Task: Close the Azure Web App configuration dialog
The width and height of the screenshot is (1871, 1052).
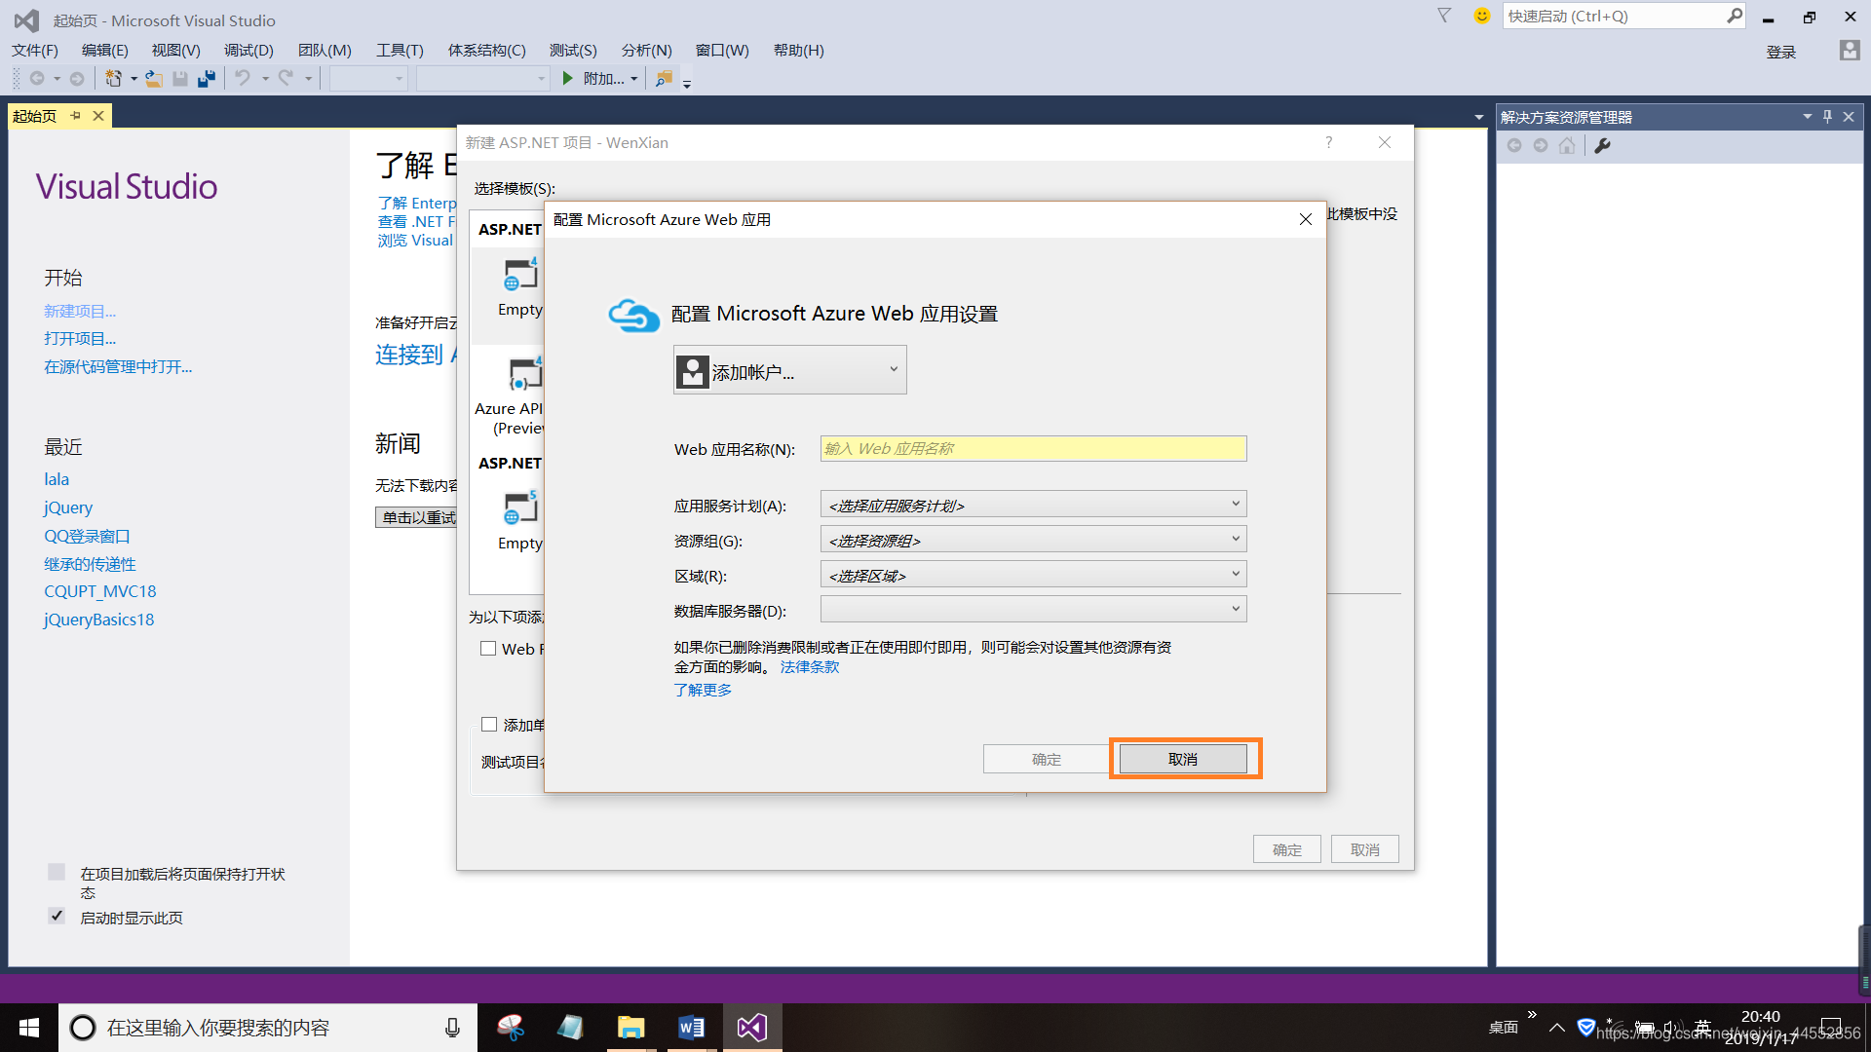Action: tap(1306, 219)
